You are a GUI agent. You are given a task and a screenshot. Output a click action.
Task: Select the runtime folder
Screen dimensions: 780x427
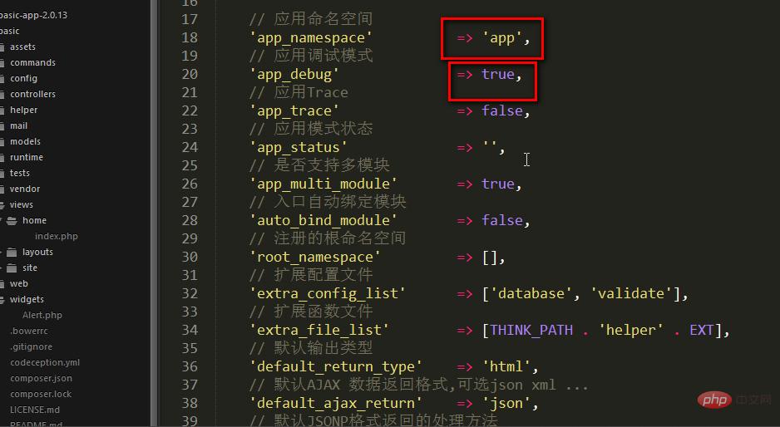click(27, 157)
